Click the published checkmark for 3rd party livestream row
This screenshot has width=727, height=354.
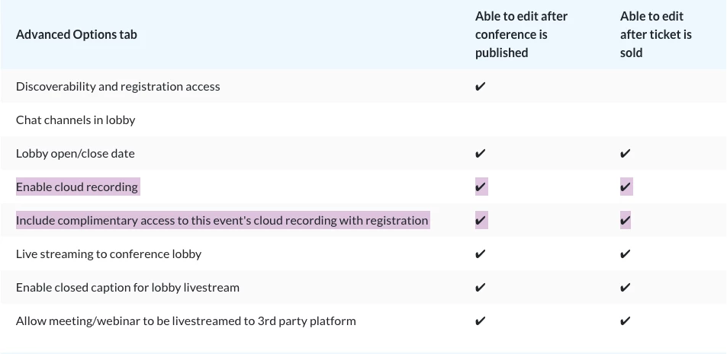tap(480, 321)
